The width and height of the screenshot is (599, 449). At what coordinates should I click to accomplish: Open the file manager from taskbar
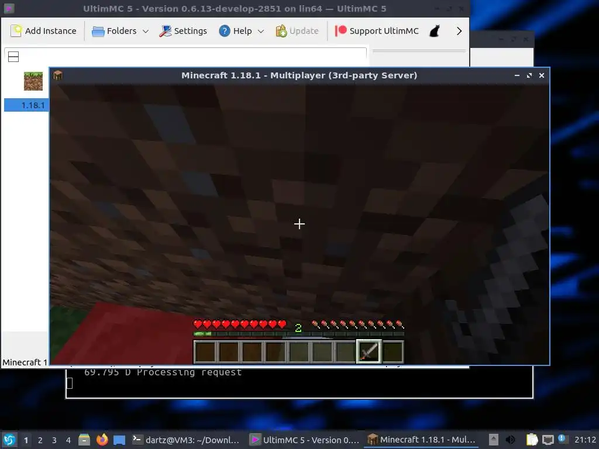pos(84,440)
